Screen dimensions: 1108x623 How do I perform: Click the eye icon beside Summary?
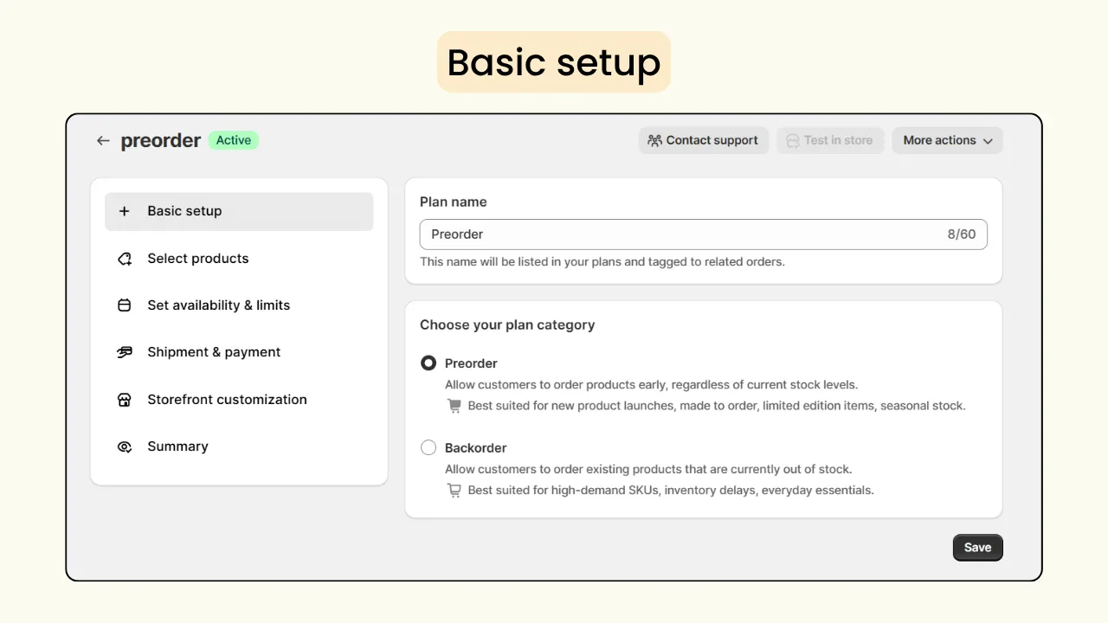pyautogui.click(x=124, y=446)
